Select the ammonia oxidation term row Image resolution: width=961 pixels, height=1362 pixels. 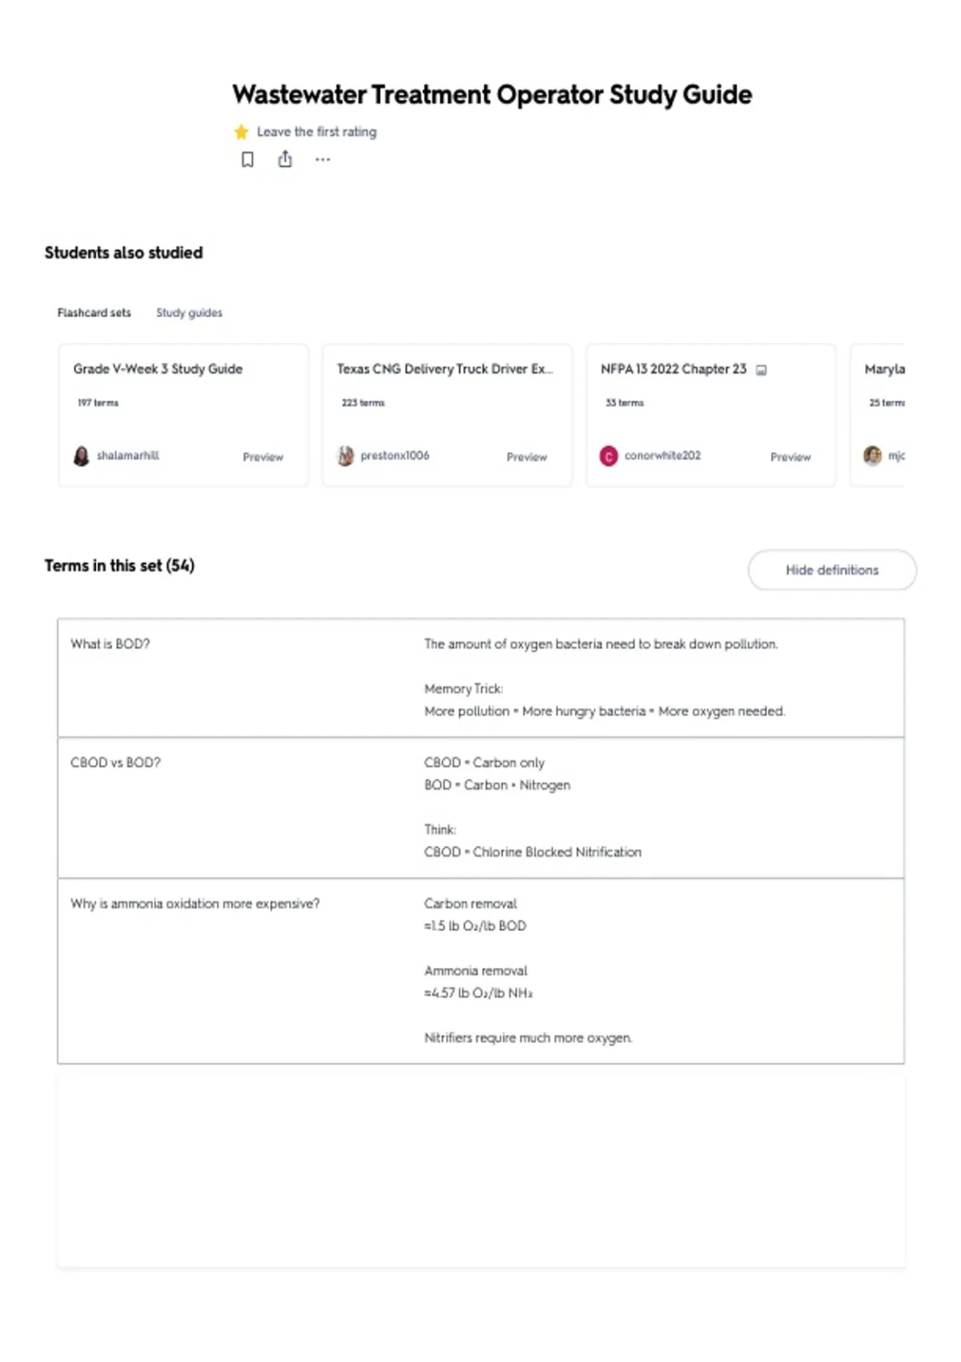[x=480, y=971]
